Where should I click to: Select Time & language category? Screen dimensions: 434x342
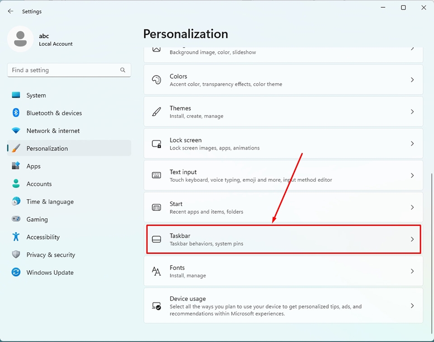coord(50,201)
